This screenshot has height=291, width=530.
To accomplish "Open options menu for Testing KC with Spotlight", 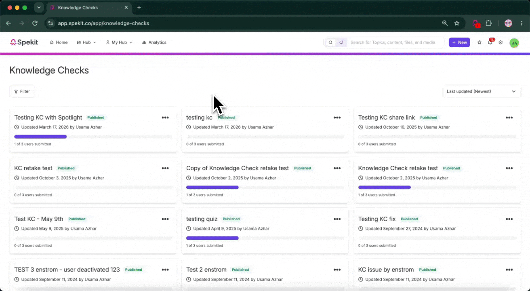I will pyautogui.click(x=165, y=118).
